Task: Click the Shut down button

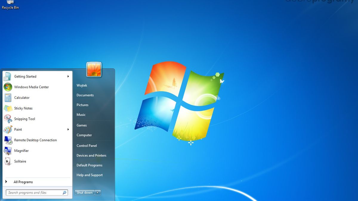Action: pyautogui.click(x=85, y=193)
